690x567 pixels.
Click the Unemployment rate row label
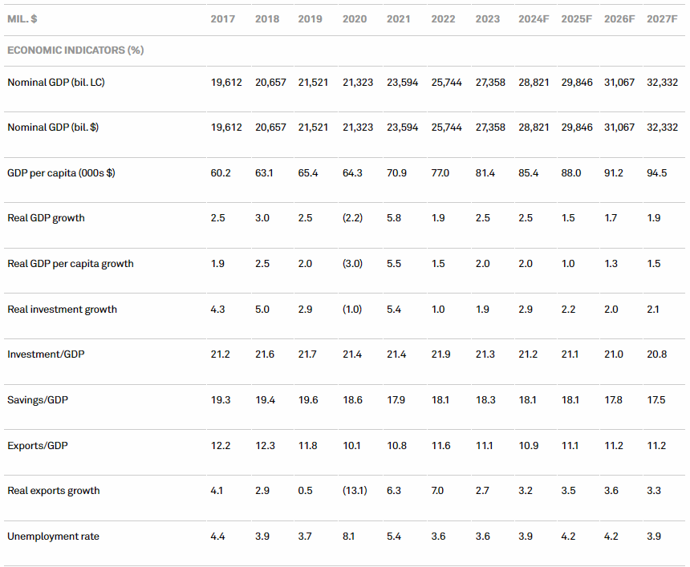click(x=53, y=537)
